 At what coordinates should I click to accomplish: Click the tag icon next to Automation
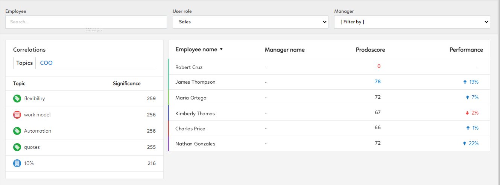click(17, 131)
